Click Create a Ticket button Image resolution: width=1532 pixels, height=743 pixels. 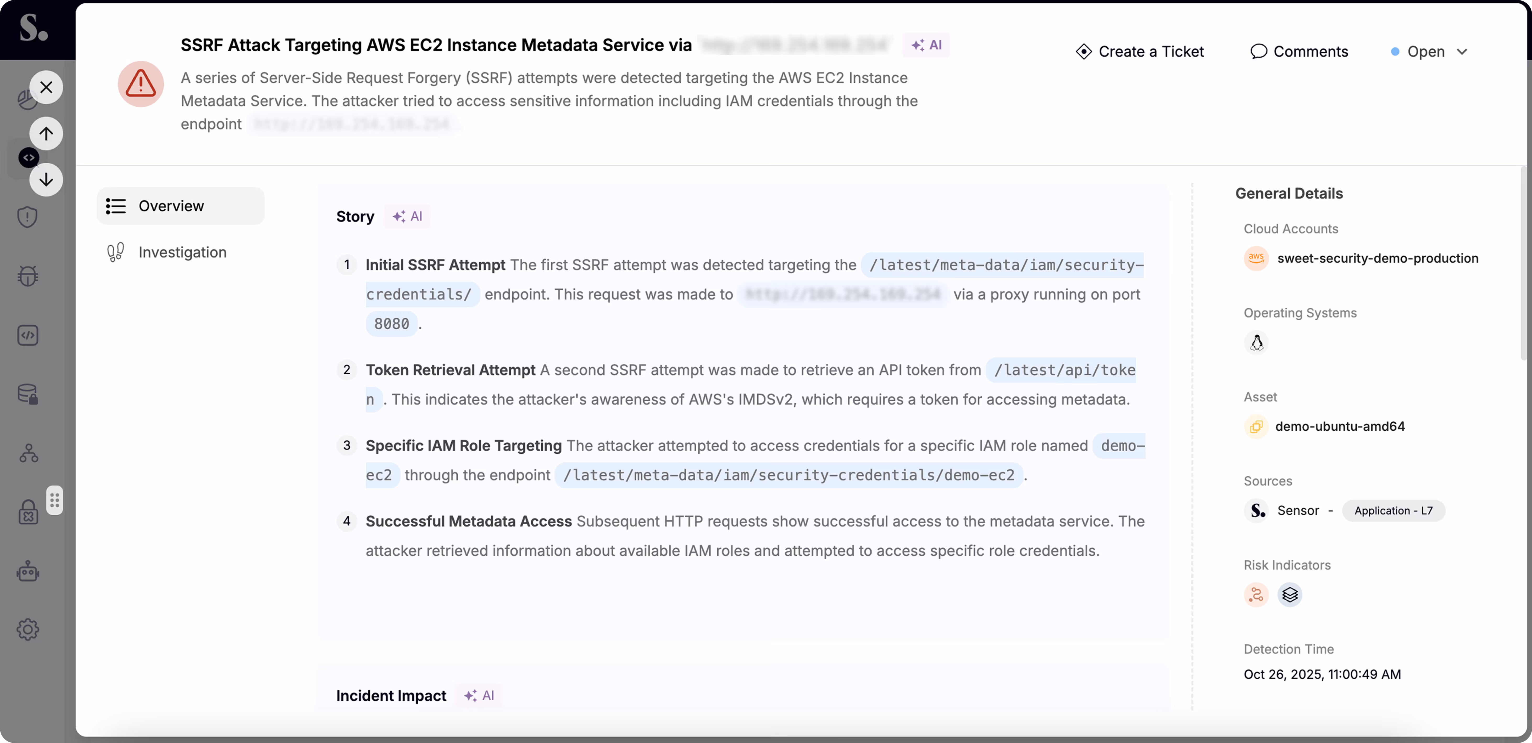point(1140,52)
